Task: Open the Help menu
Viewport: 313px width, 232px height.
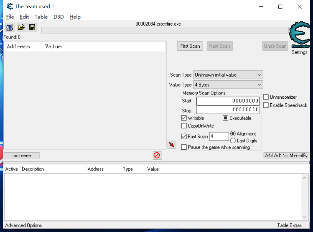Action: [x=75, y=17]
